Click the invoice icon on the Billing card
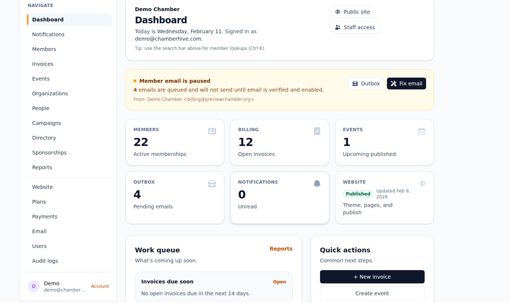Screen dimensions: 510x303 tap(317, 131)
